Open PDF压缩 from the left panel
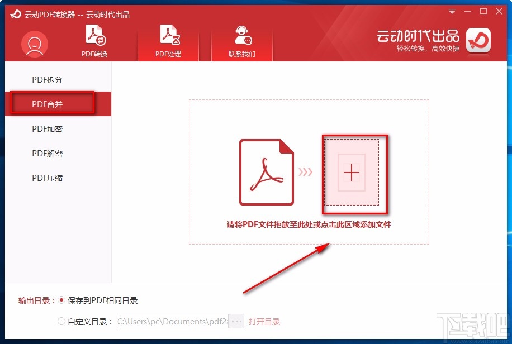Image resolution: width=512 pixels, height=344 pixels. [47, 178]
